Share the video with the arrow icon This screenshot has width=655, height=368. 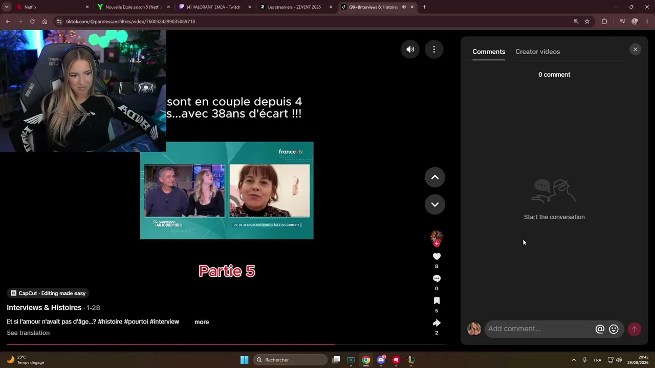(x=436, y=323)
